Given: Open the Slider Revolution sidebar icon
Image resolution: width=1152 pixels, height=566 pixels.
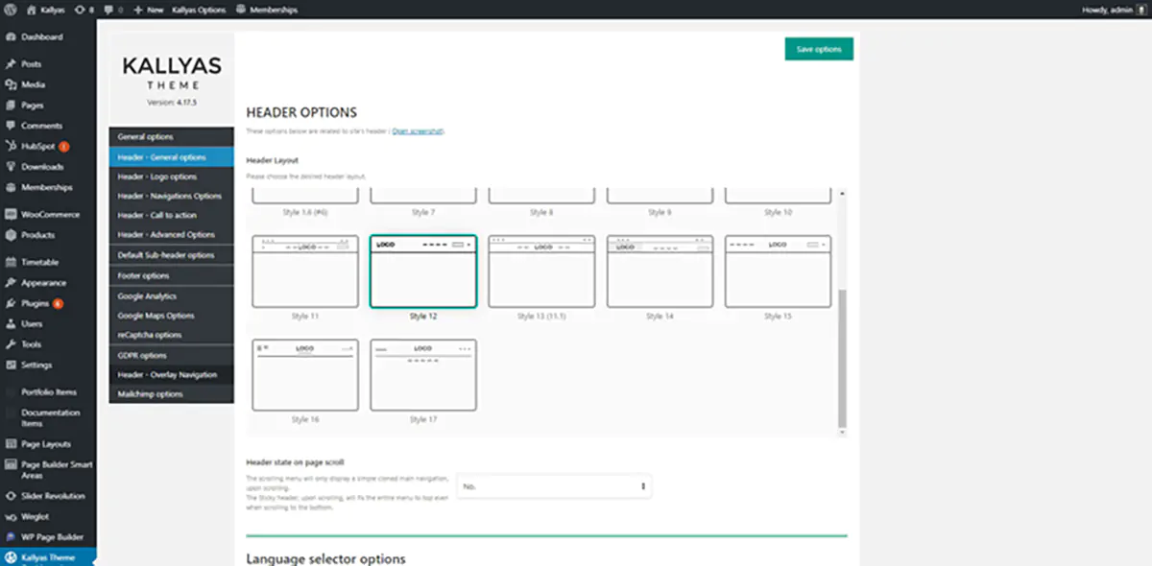Looking at the screenshot, I should pos(10,496).
